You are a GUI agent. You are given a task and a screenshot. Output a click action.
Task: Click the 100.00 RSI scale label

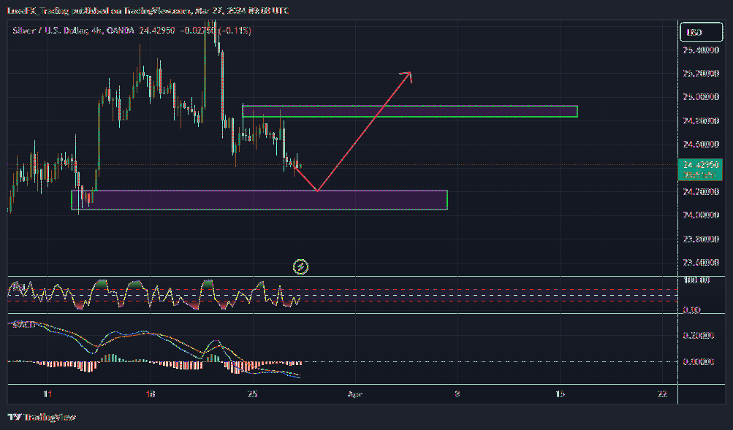pos(696,280)
